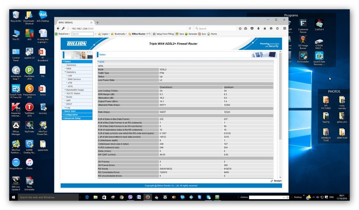Select the iTunes desktop icon

[x=29, y=164]
